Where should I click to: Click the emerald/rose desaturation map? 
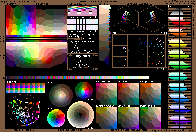coord(151,118)
